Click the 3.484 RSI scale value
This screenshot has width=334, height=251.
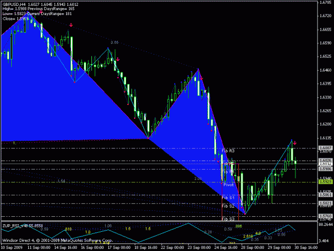[x=324, y=241]
